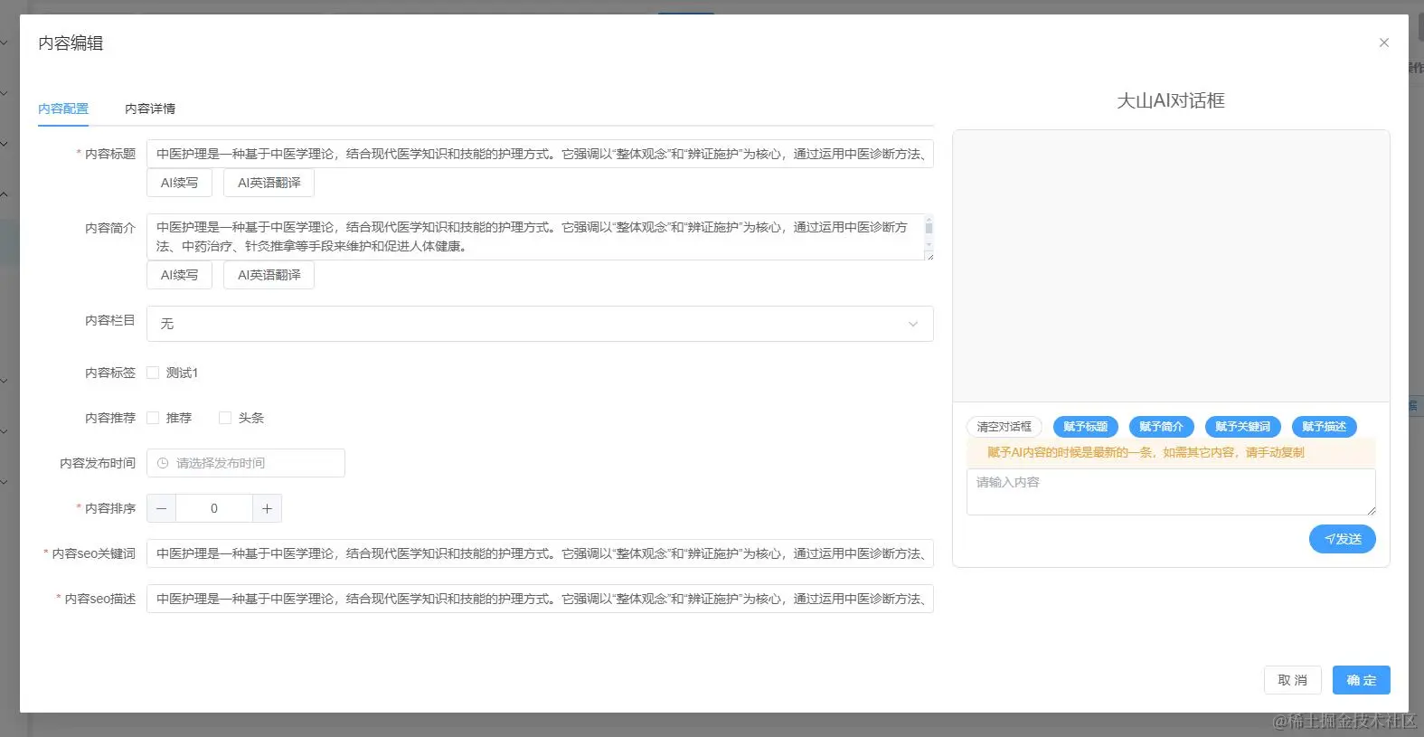This screenshot has width=1424, height=737.
Task: Click the chevron arrow in the 内容栏目 select
Action: 913,324
